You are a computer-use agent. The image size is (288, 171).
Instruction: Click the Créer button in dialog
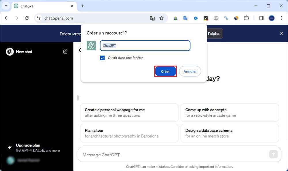click(165, 71)
